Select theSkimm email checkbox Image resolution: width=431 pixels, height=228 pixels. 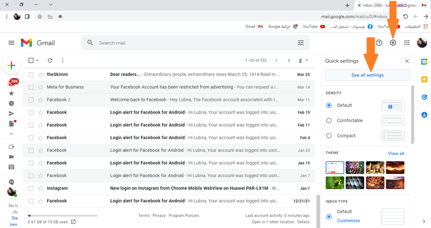[31, 75]
